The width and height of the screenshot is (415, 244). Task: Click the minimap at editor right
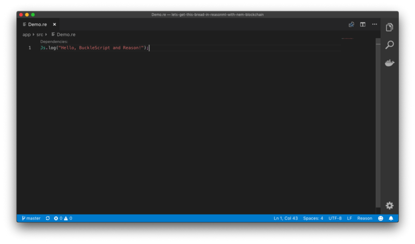(347, 39)
